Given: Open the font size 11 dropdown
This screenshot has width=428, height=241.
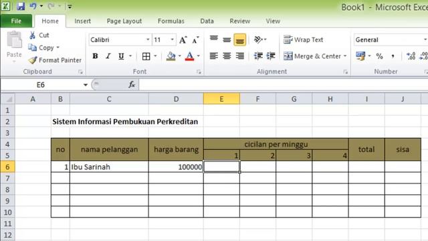Looking at the screenshot, I should 173,40.
